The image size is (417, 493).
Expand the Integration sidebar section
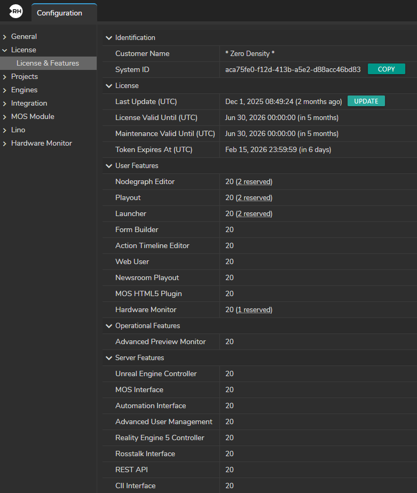(5, 104)
